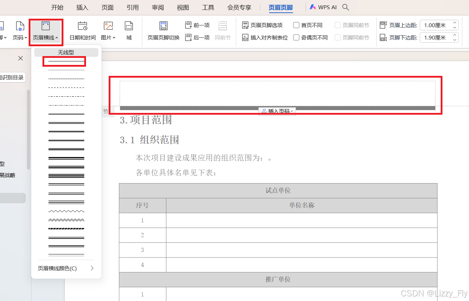The image size is (469, 301).
Task: Select the double wavy line style
Action: (66, 219)
